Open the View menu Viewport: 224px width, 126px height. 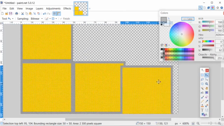(20, 8)
